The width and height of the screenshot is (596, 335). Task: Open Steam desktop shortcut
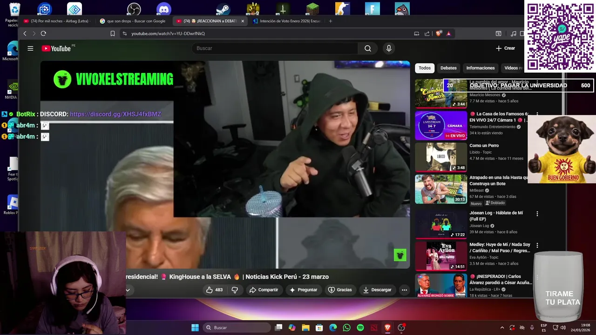point(223,9)
